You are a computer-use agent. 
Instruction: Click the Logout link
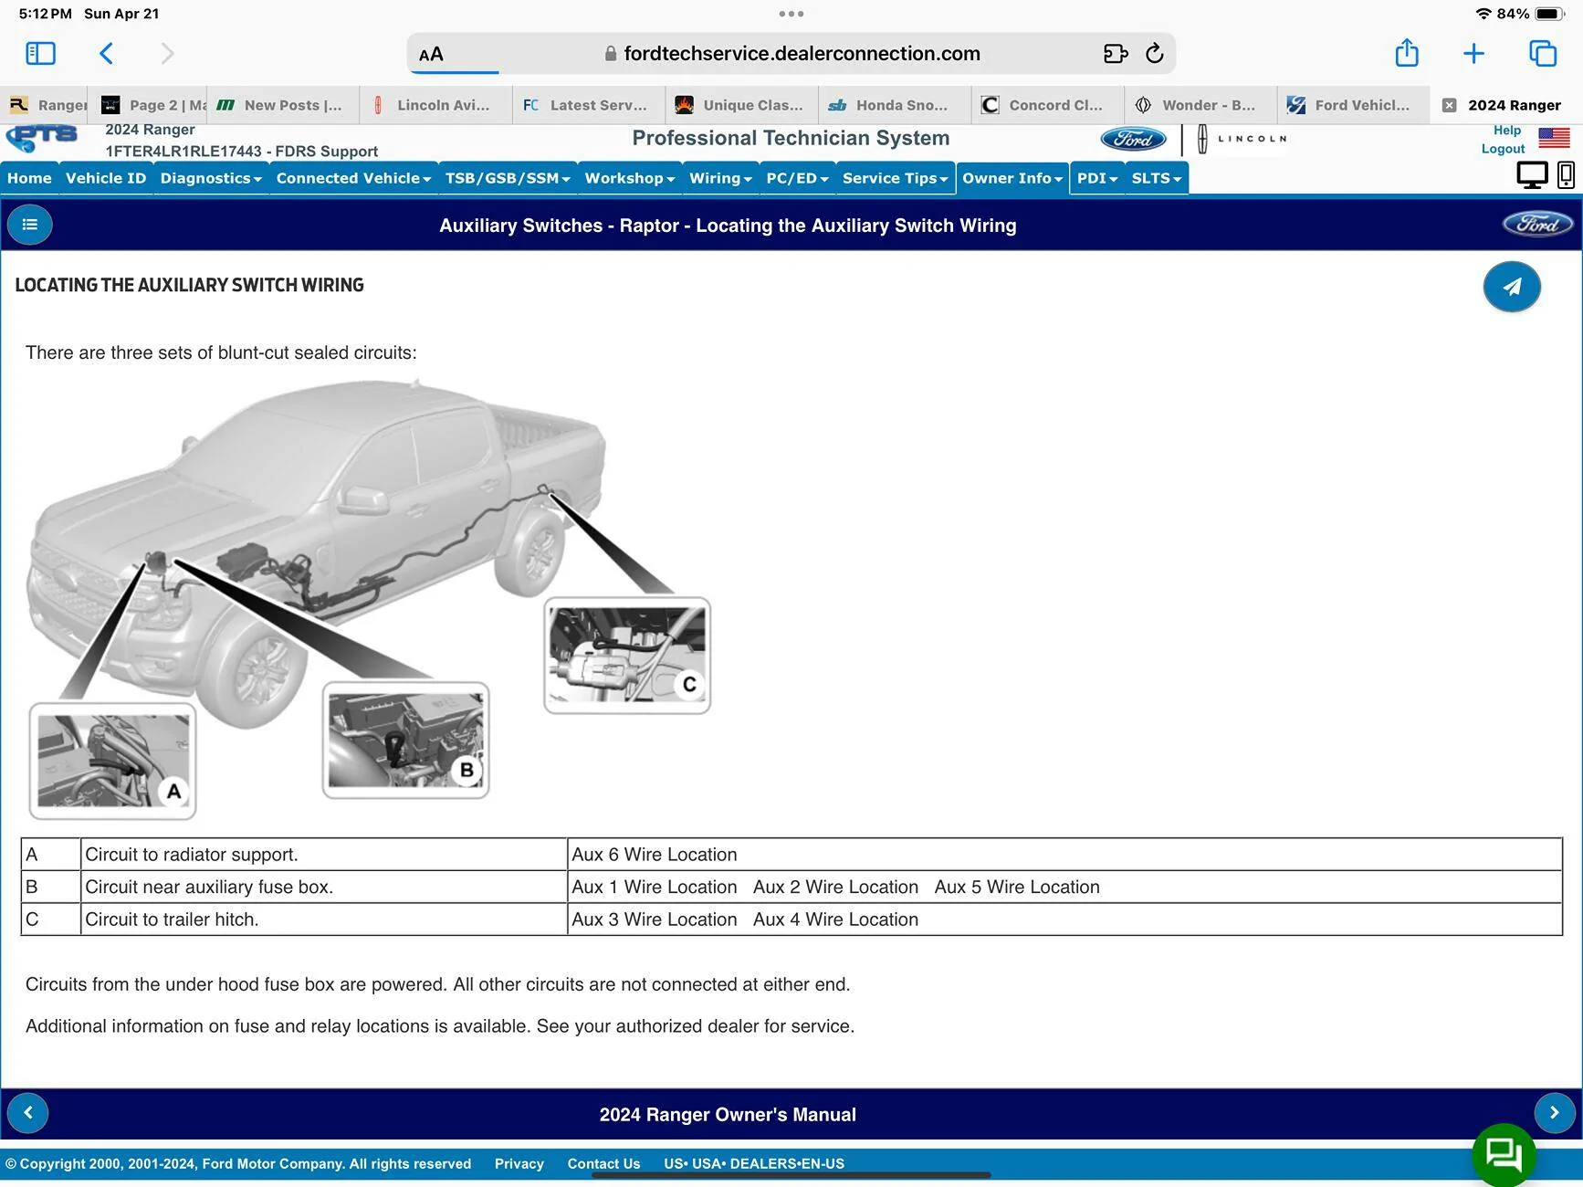[x=1503, y=149]
